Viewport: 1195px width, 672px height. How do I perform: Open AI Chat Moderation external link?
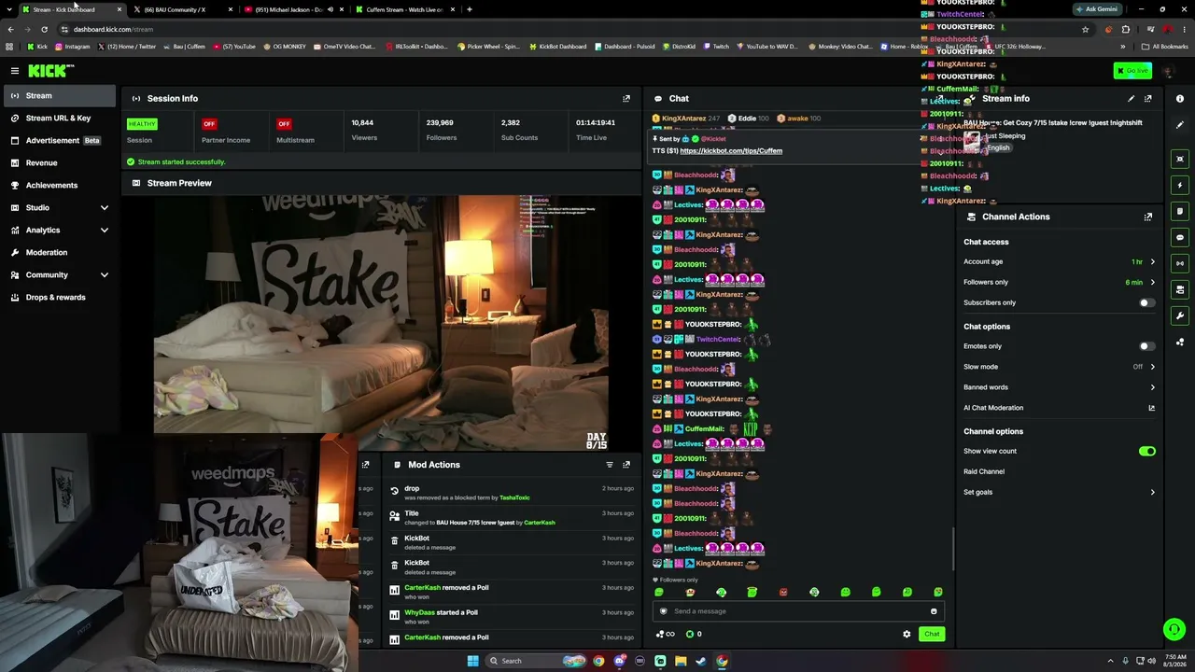tap(1151, 408)
